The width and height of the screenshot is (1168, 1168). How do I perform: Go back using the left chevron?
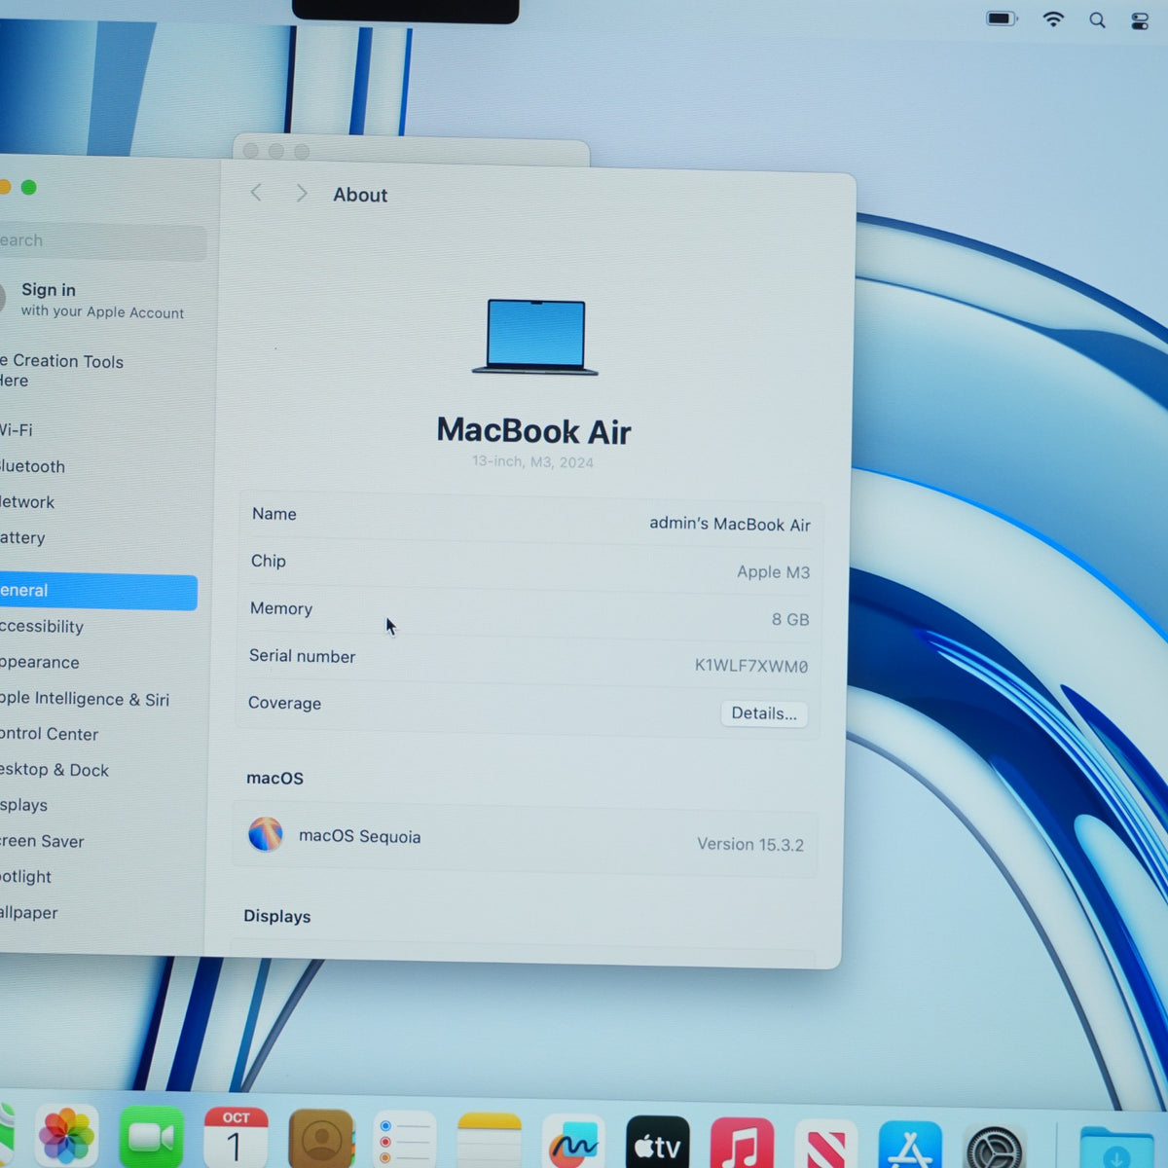(x=256, y=193)
